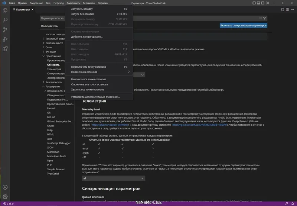Open the customize layout icon
The height and width of the screenshot is (206, 297).
pyautogui.click(x=267, y=3)
